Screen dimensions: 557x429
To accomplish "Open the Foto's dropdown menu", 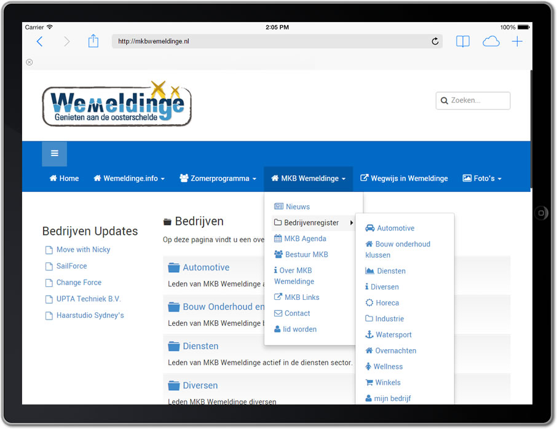I will (x=482, y=178).
